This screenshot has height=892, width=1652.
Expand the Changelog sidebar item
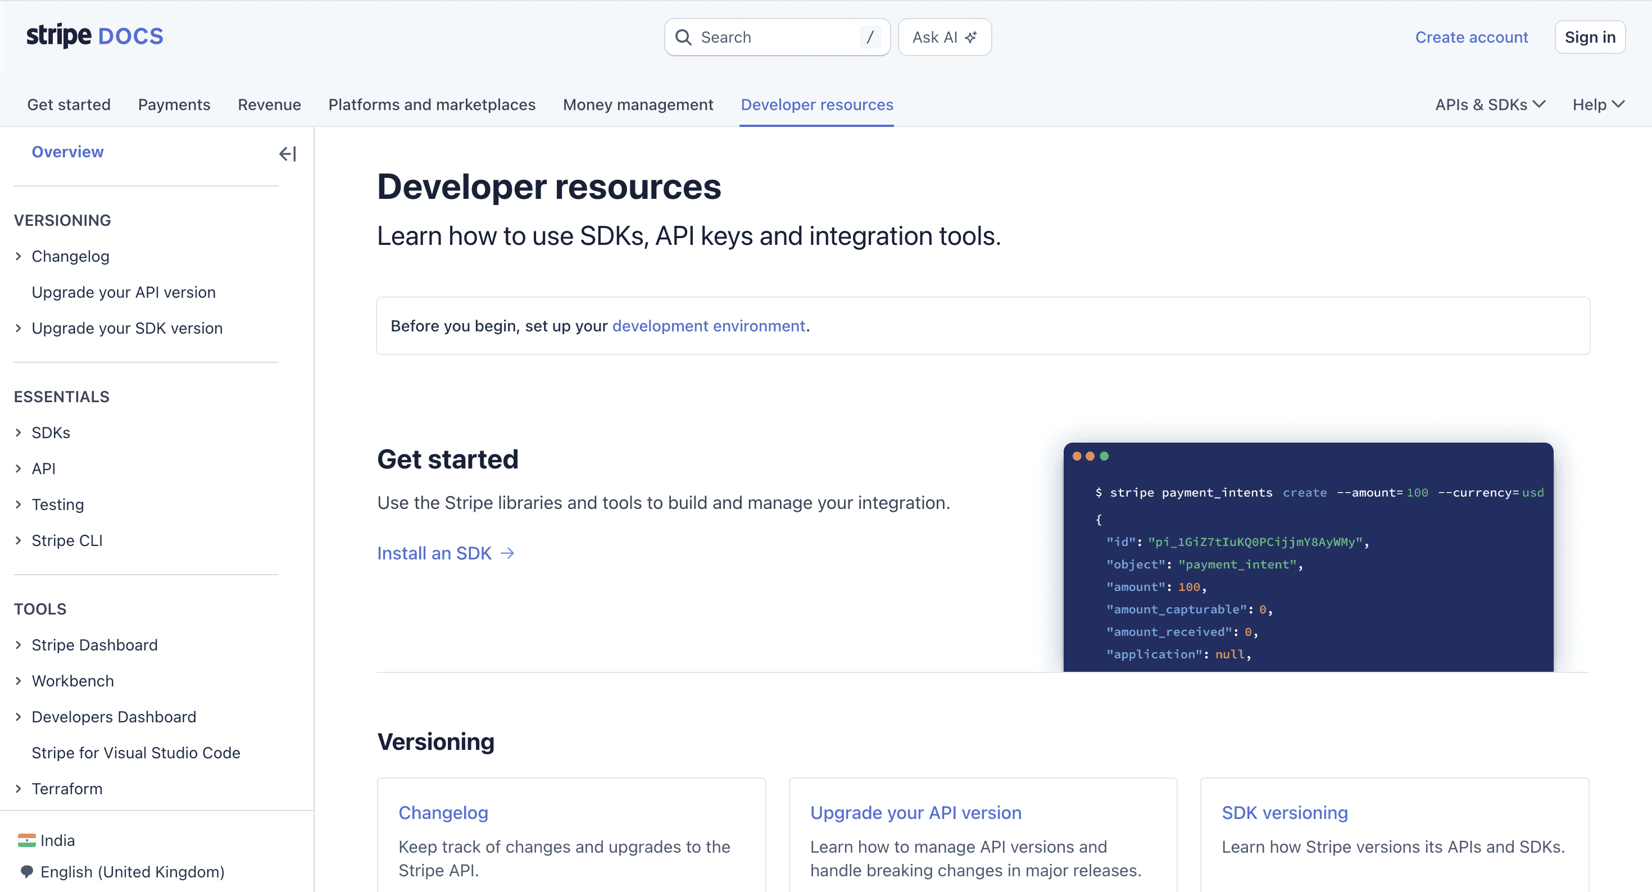pyautogui.click(x=18, y=256)
